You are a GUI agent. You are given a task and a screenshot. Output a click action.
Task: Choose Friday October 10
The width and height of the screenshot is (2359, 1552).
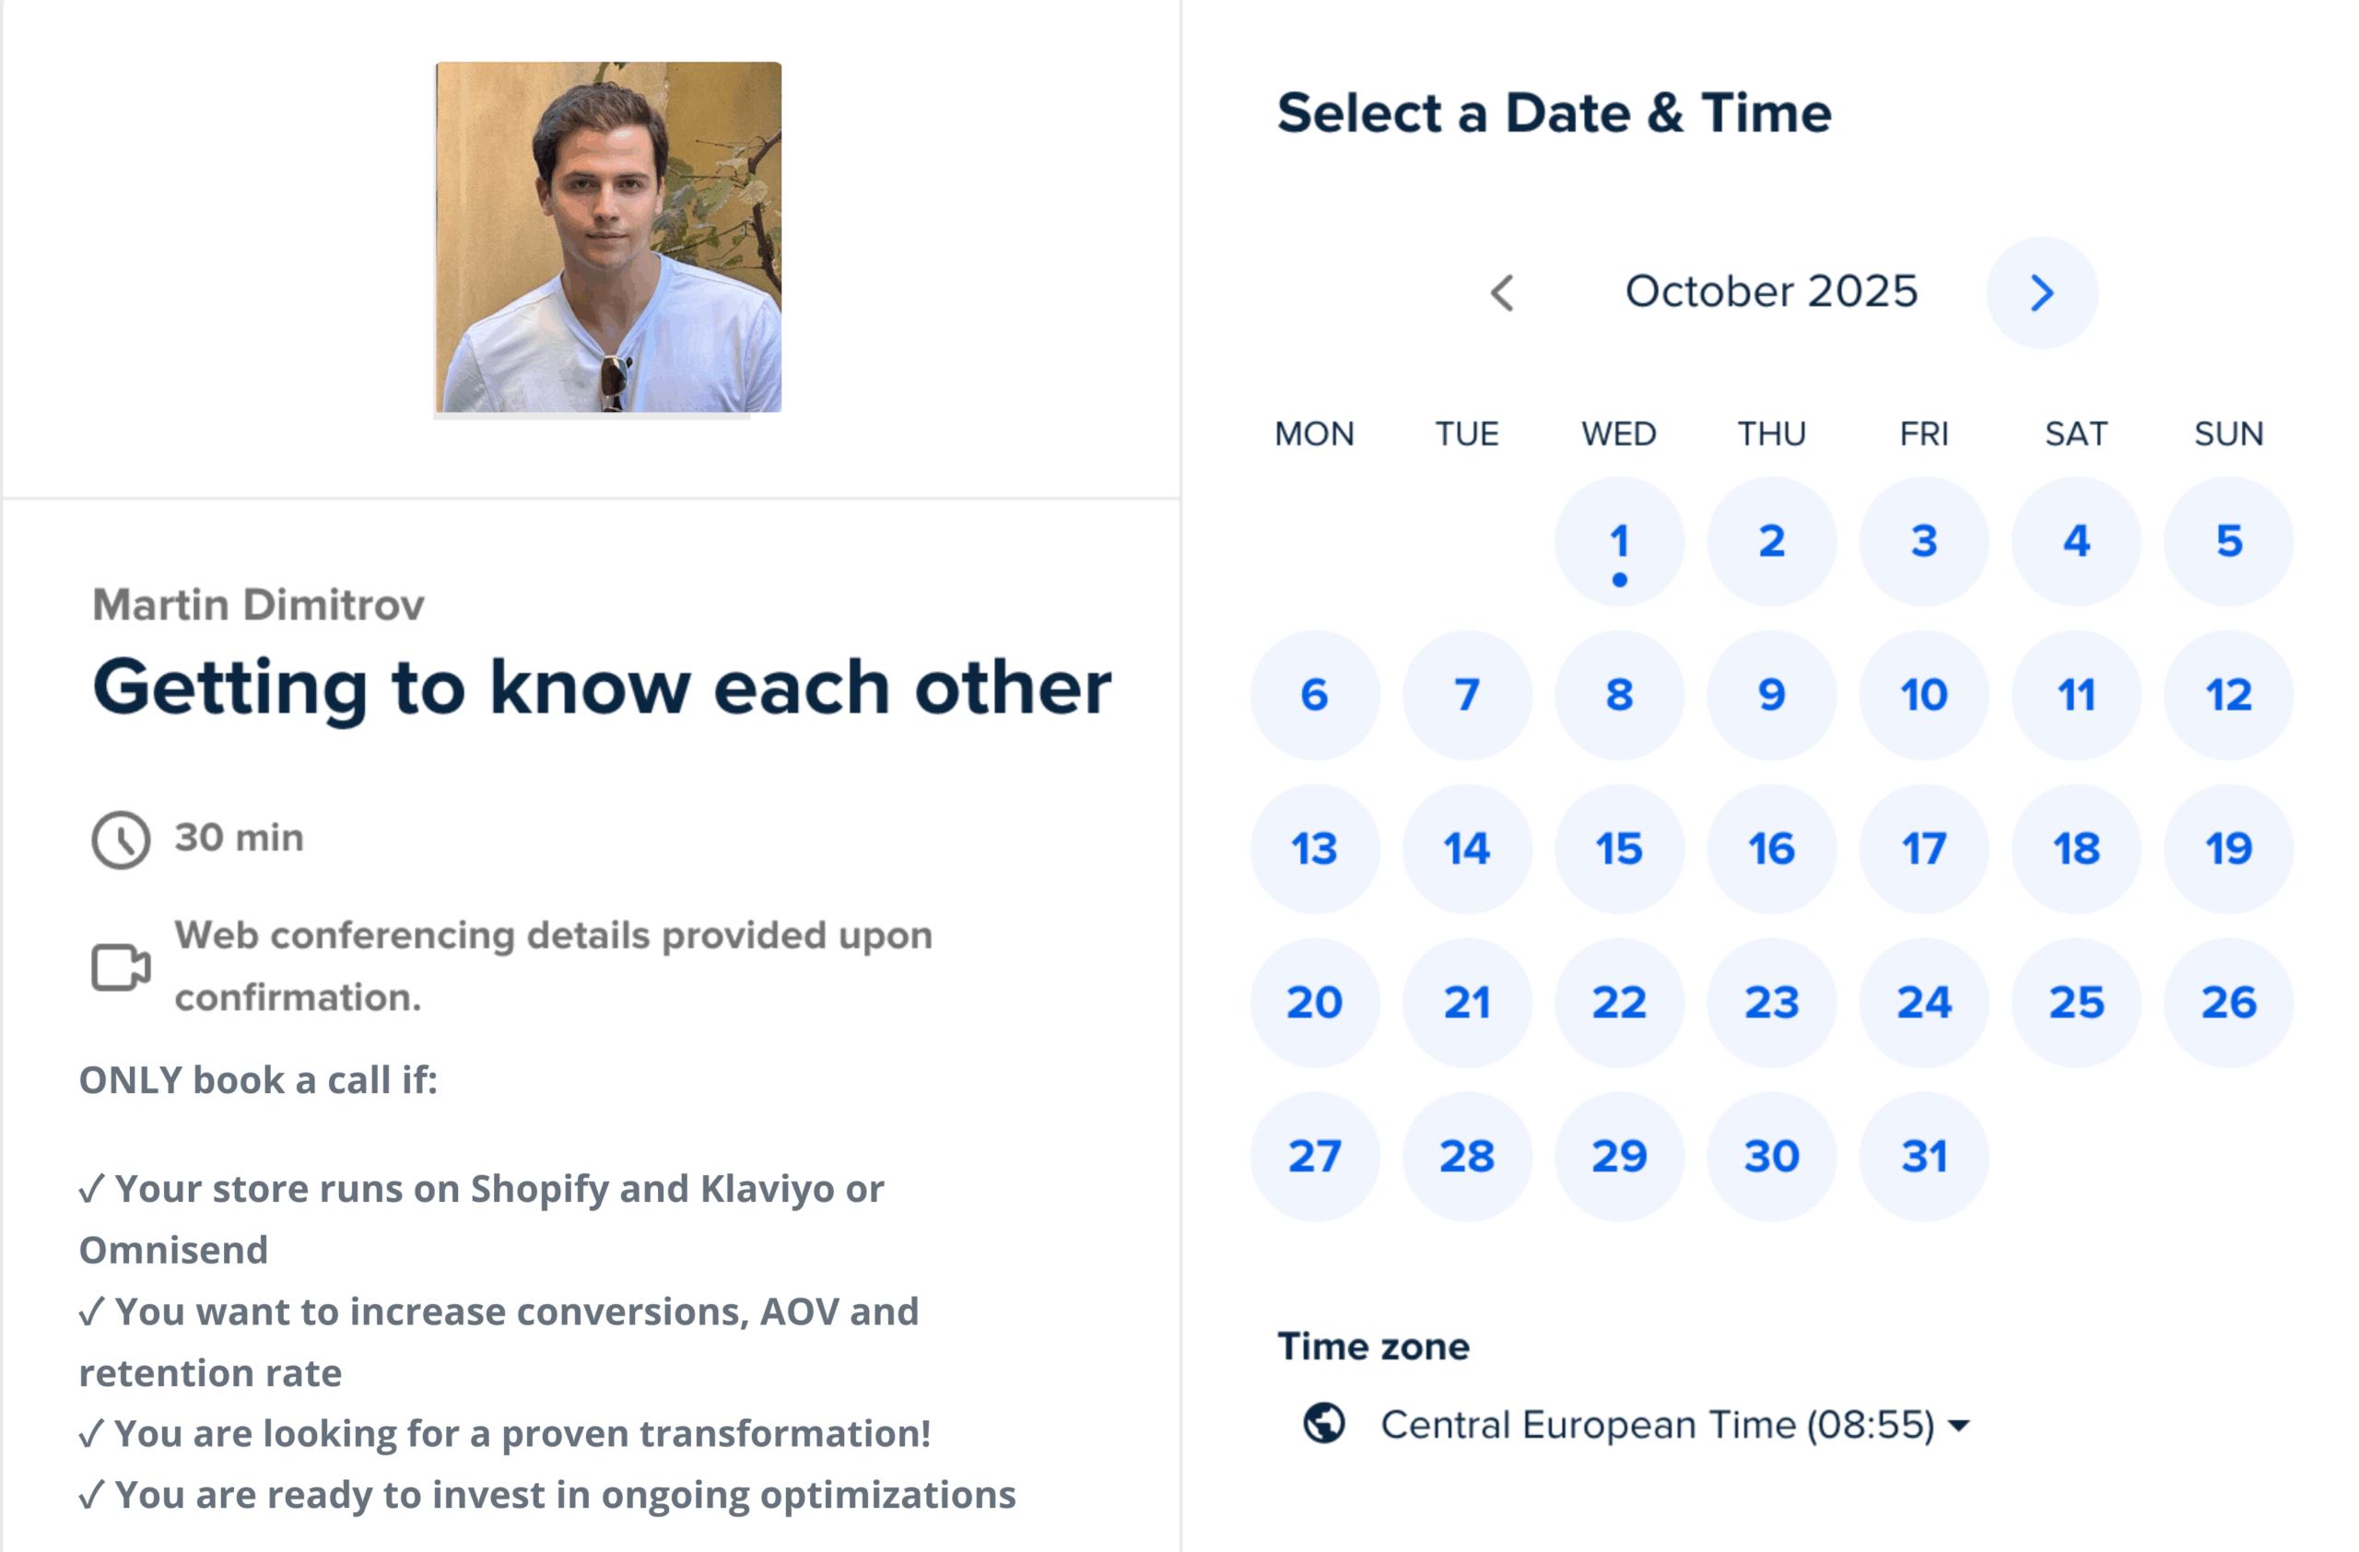1924,695
